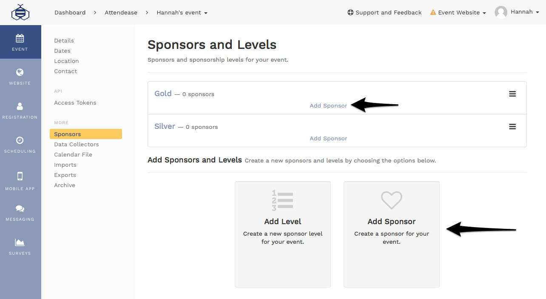Click the warning icon beside Event Website

(x=433, y=12)
